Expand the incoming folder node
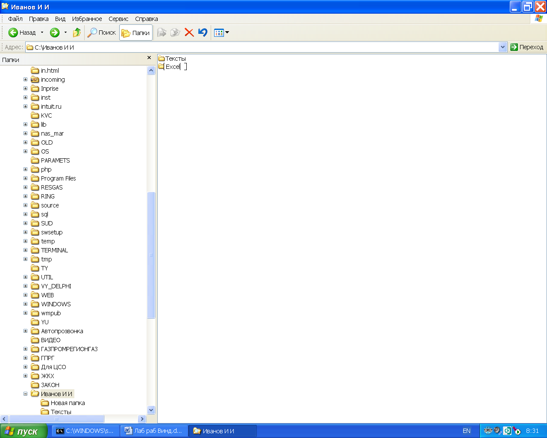This screenshot has width=547, height=438. (x=25, y=80)
